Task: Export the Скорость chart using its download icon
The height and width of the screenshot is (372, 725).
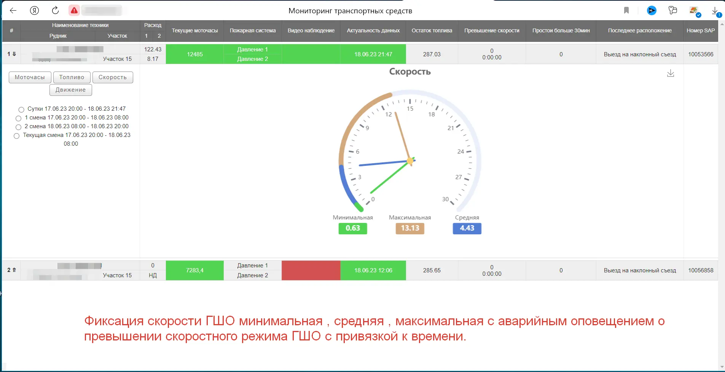Action: tap(671, 73)
